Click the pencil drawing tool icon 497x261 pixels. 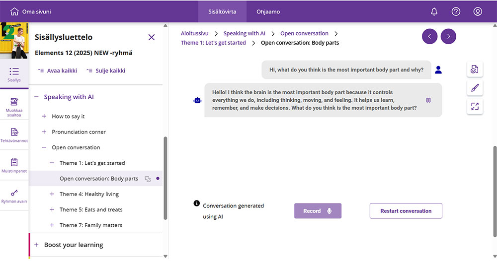475,88
